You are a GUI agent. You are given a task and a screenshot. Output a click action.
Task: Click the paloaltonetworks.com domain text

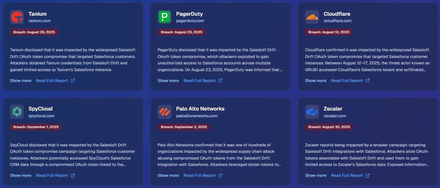tap(197, 116)
